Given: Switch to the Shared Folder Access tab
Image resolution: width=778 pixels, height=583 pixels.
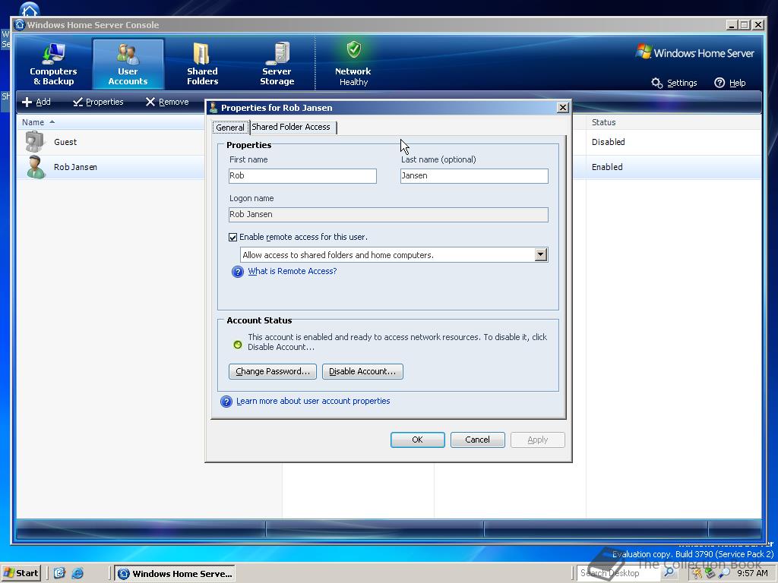Looking at the screenshot, I should coord(293,127).
